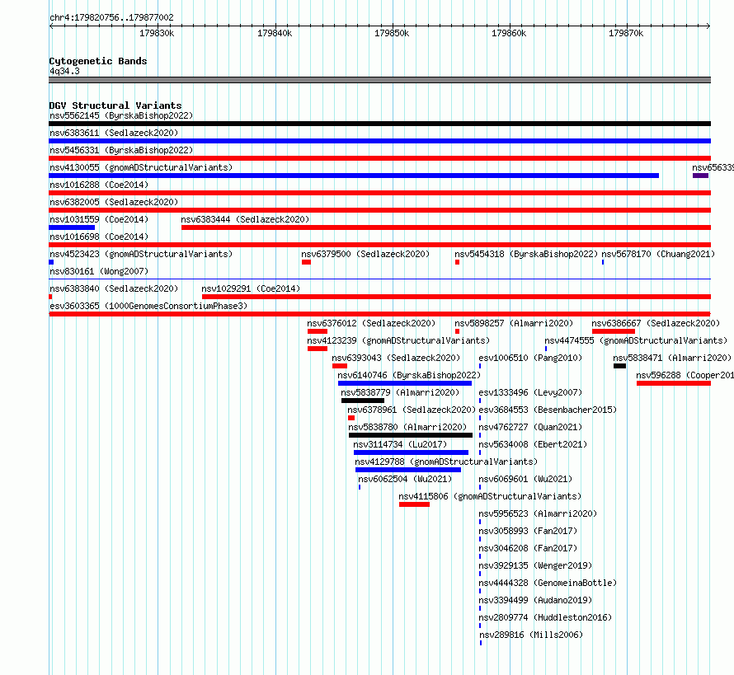The image size is (734, 675).
Task: Select nsv4115806 (gnomADStructuralVariants) label
Action: click(x=490, y=496)
